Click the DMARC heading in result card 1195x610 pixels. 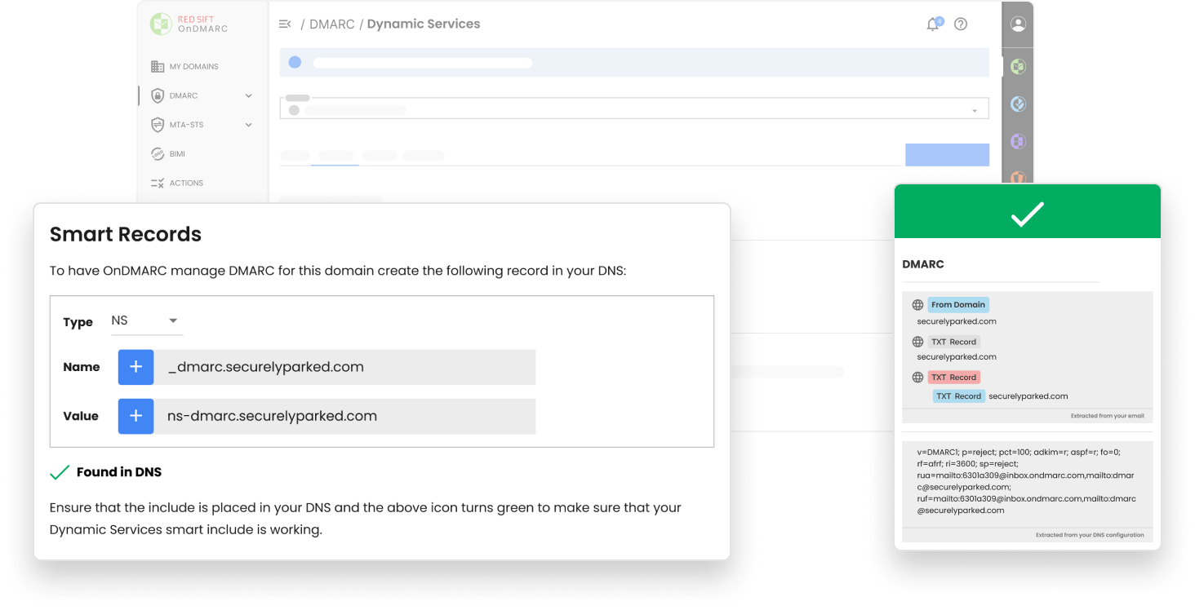(x=923, y=264)
